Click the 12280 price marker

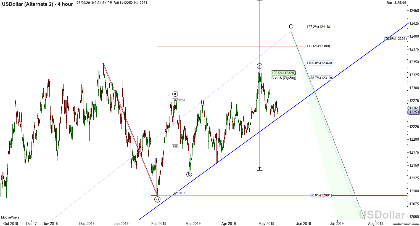[181, 100]
